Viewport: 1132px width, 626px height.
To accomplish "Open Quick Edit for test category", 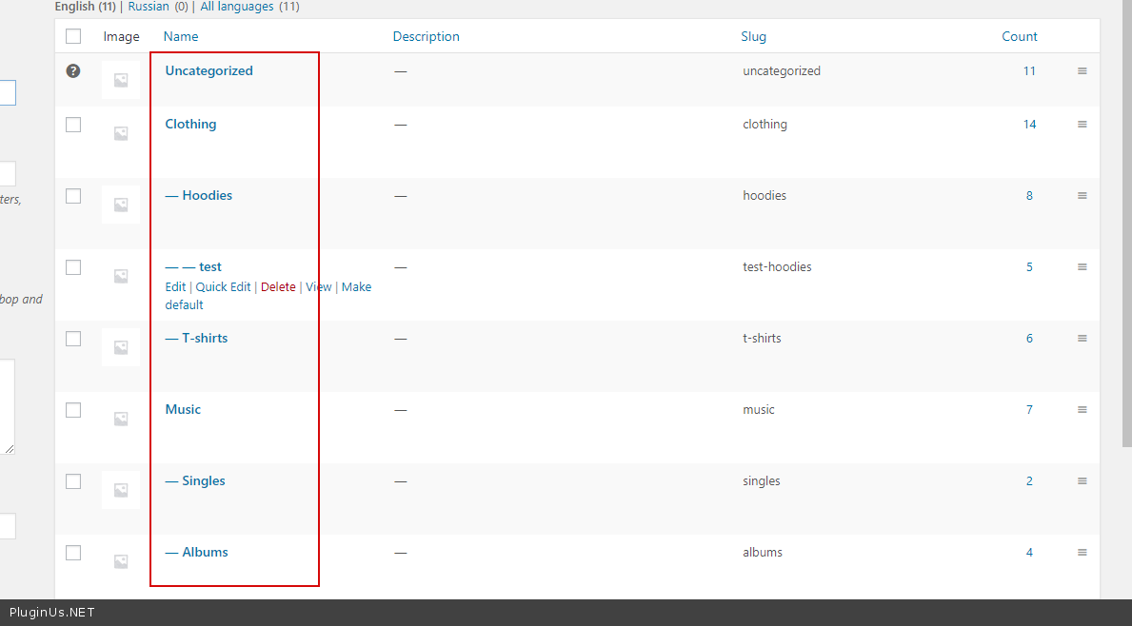I will (x=223, y=287).
